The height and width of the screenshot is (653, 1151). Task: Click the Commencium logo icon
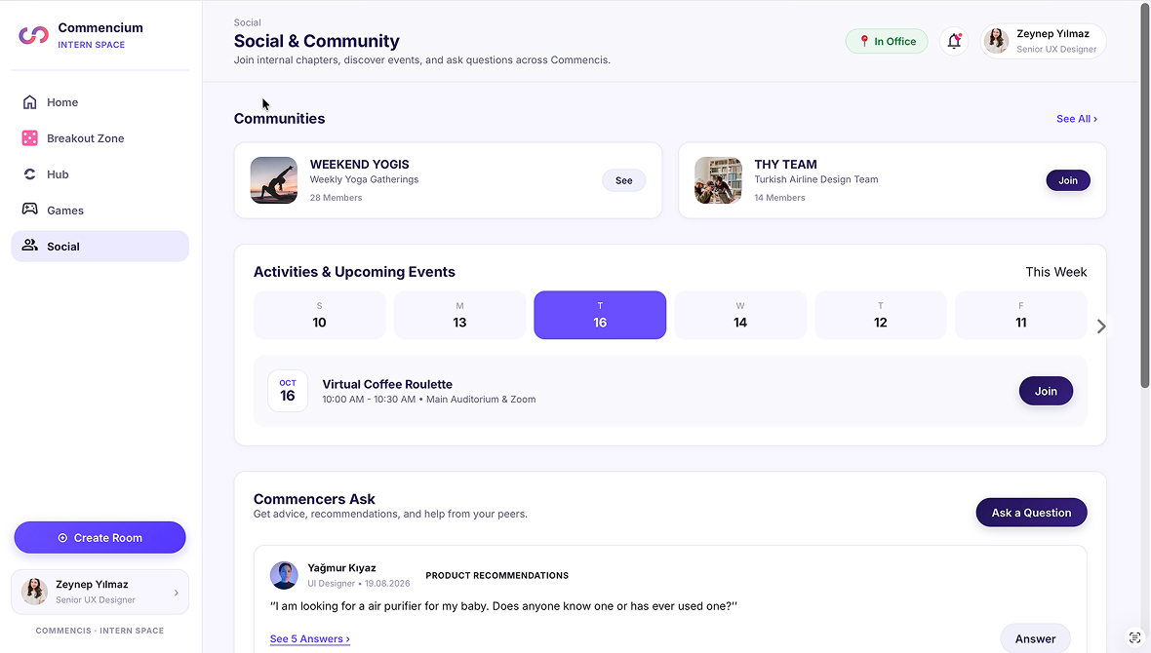point(34,34)
